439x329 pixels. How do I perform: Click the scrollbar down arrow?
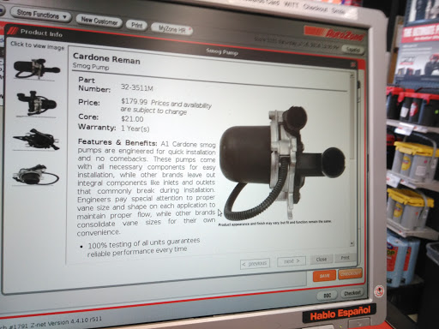(352, 243)
